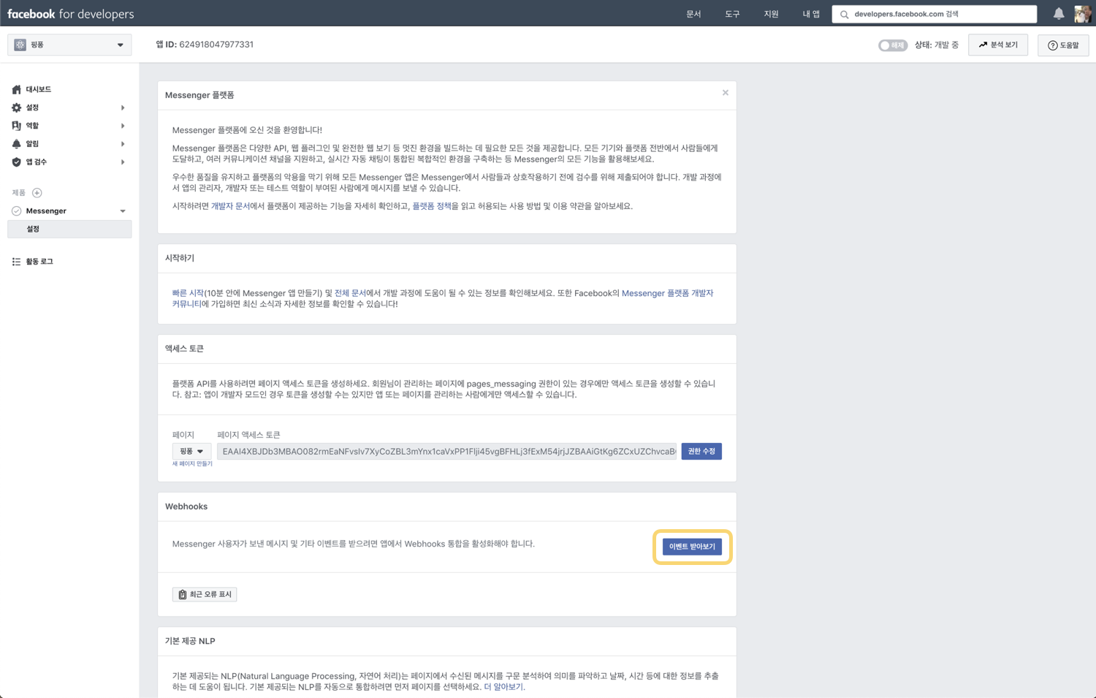Close the Messenger 플랫폼 welcome panel
The image size is (1096, 698).
726,93
